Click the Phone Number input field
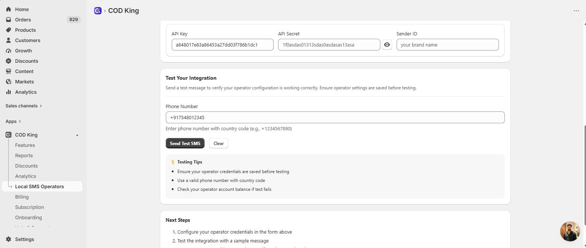This screenshot has width=586, height=248. (335, 117)
